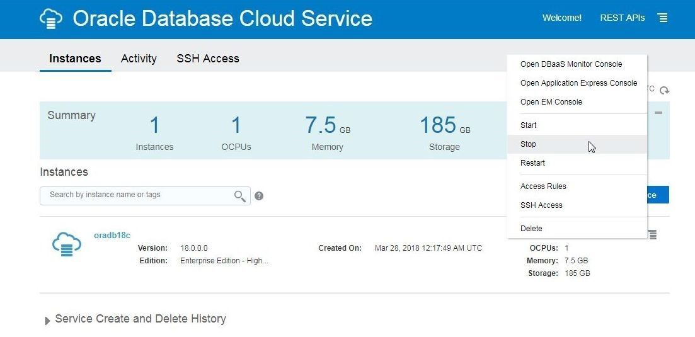Open the hamburger menu in the header
This screenshot has height=337, width=695.
pos(663,18)
